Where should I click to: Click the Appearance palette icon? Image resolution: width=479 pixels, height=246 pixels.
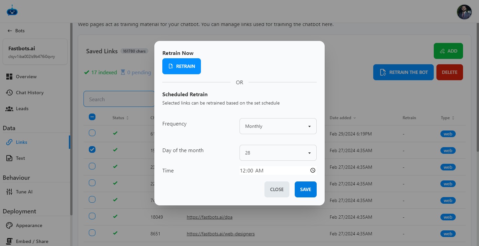tap(9, 225)
